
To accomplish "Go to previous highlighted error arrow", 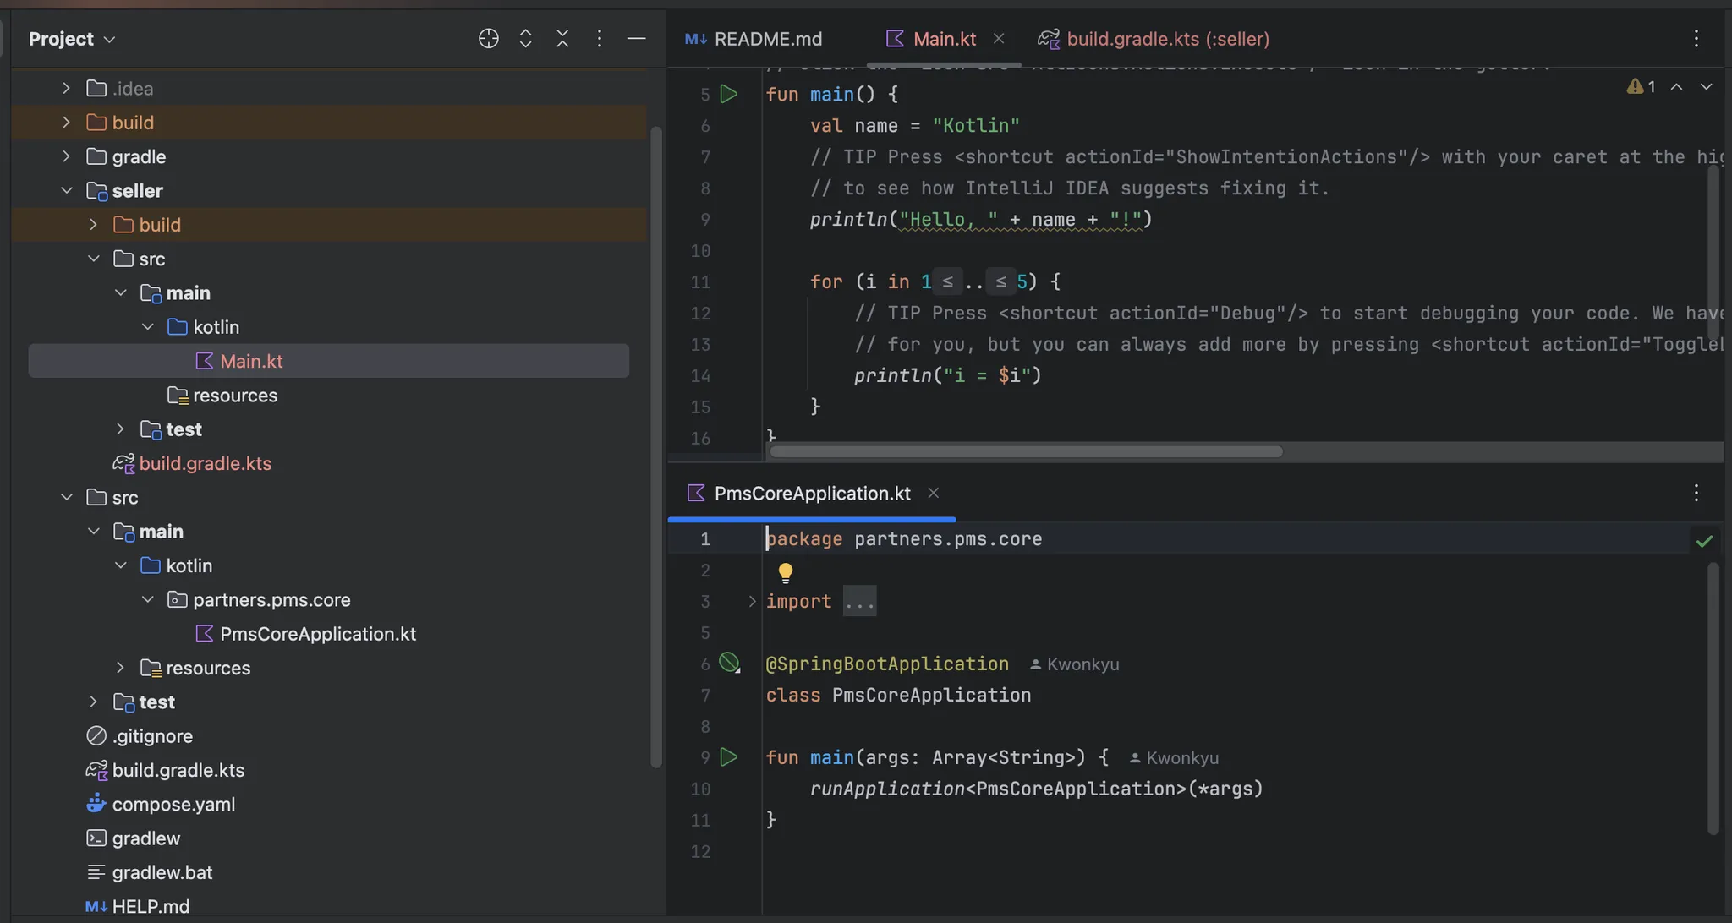I will tap(1676, 87).
